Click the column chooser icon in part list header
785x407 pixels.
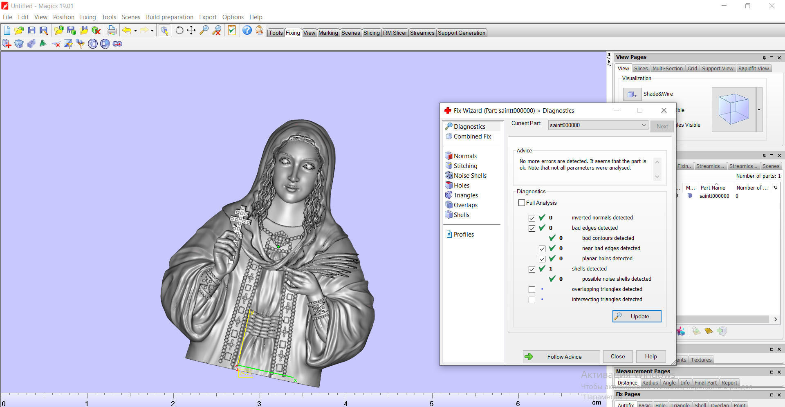point(774,188)
